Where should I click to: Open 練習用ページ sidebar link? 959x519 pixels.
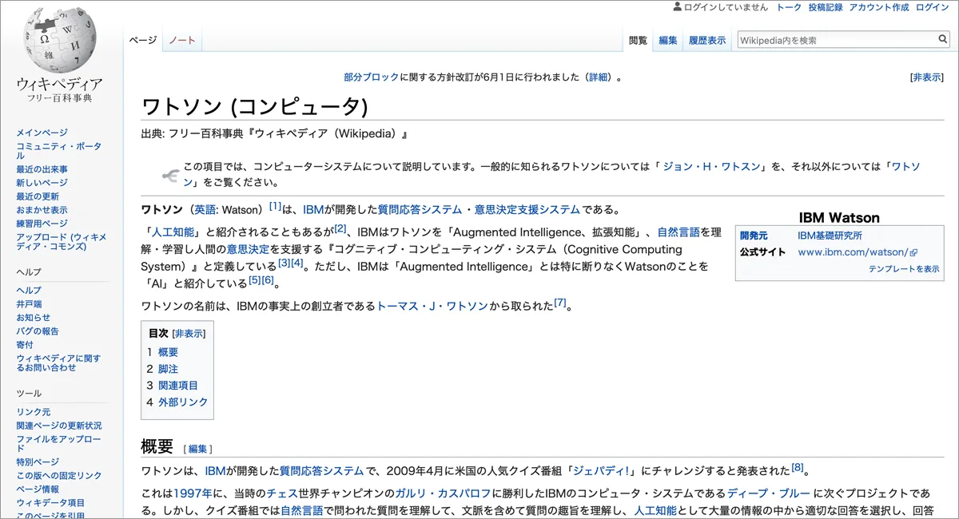(x=42, y=224)
